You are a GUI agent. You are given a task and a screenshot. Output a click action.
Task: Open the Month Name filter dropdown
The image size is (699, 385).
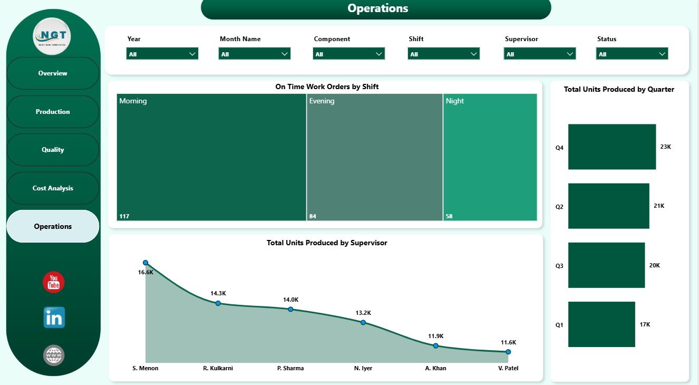click(255, 54)
